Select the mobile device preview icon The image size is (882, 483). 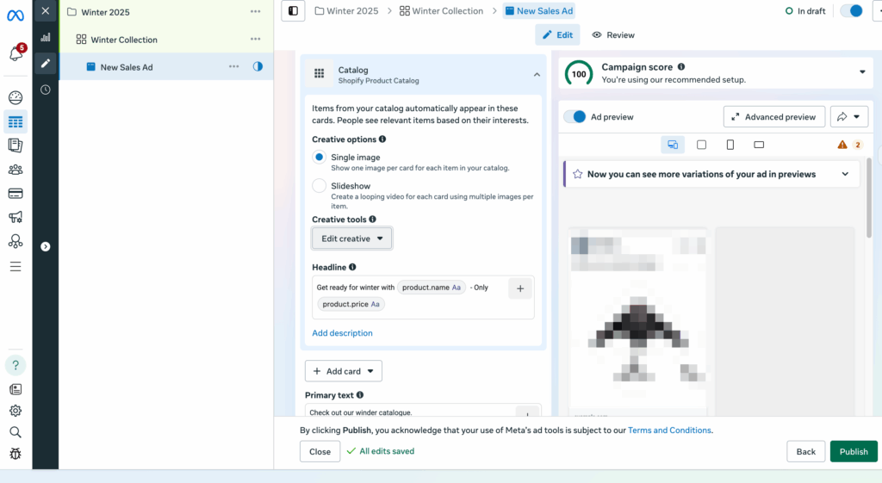(730, 145)
